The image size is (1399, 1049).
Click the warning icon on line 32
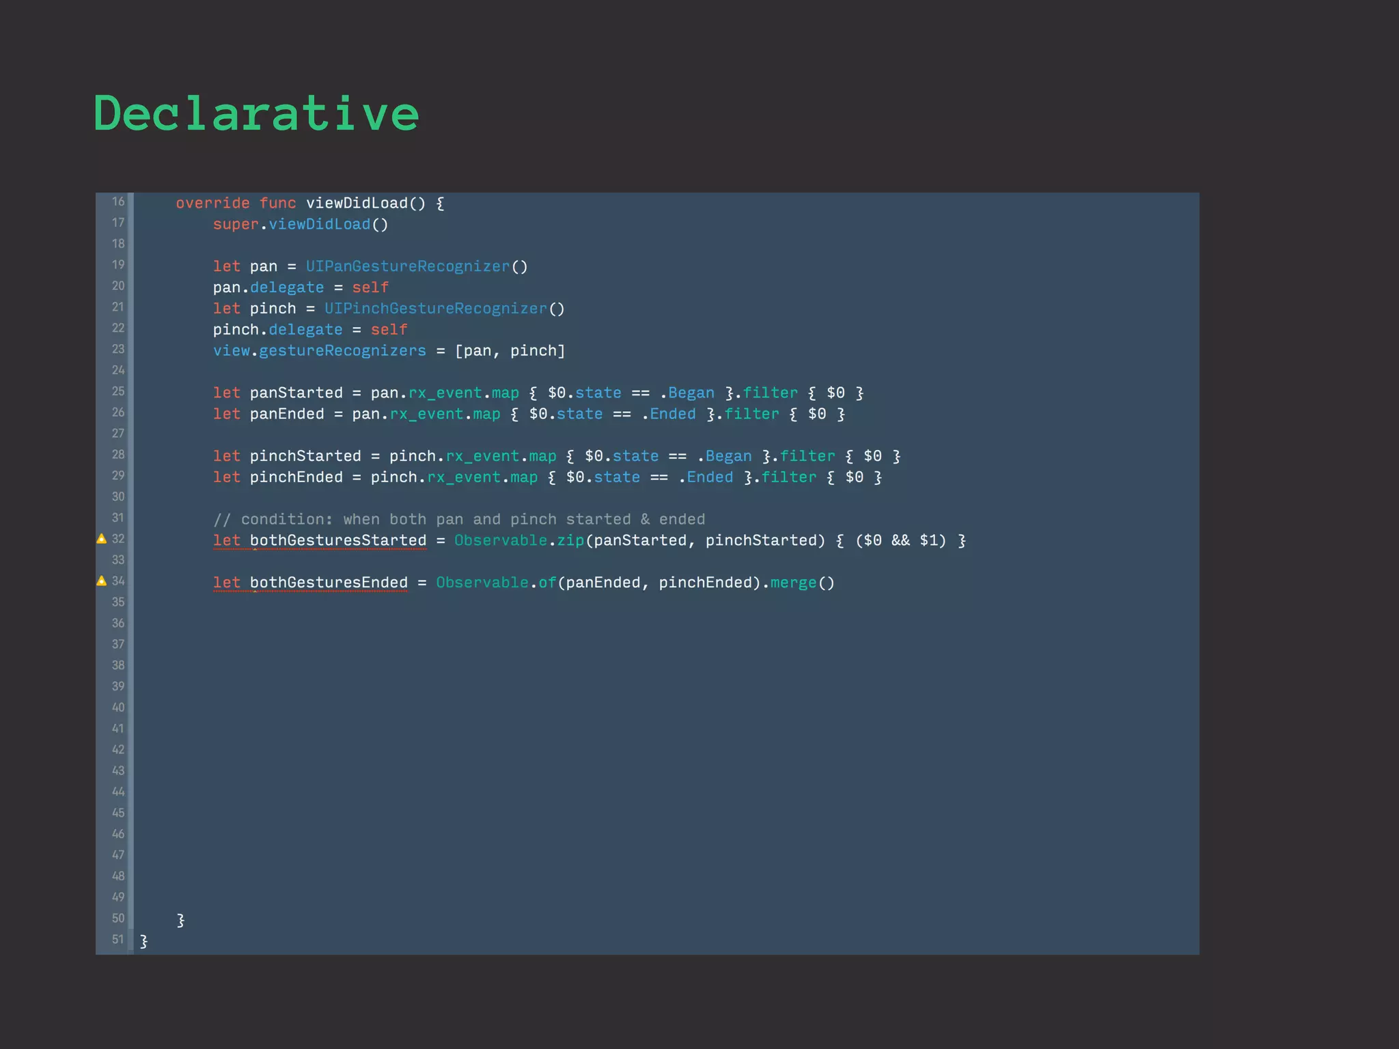coord(102,539)
